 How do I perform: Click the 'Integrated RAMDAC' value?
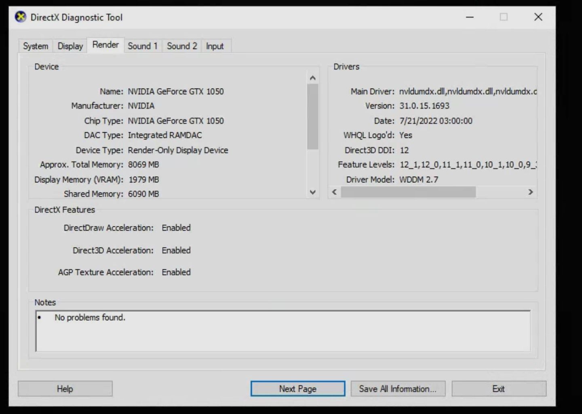click(165, 135)
